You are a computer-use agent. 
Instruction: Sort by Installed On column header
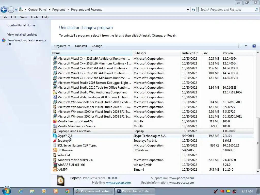(x=191, y=53)
